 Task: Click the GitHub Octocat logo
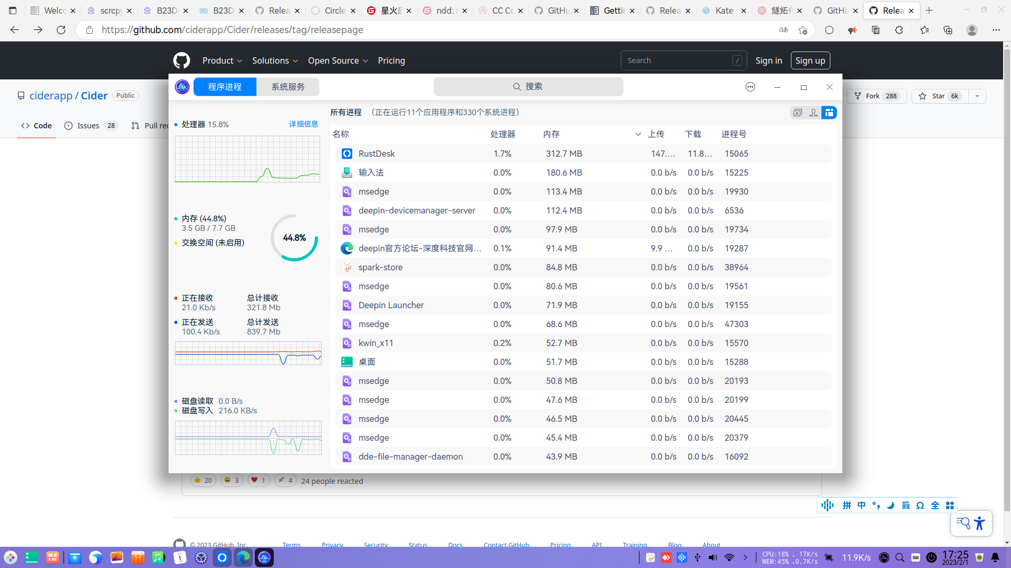coord(182,60)
